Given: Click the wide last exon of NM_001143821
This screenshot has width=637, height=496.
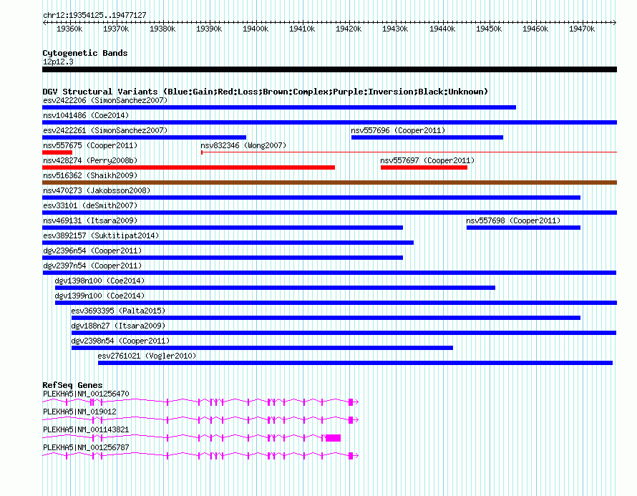Looking at the screenshot, I should [x=333, y=438].
